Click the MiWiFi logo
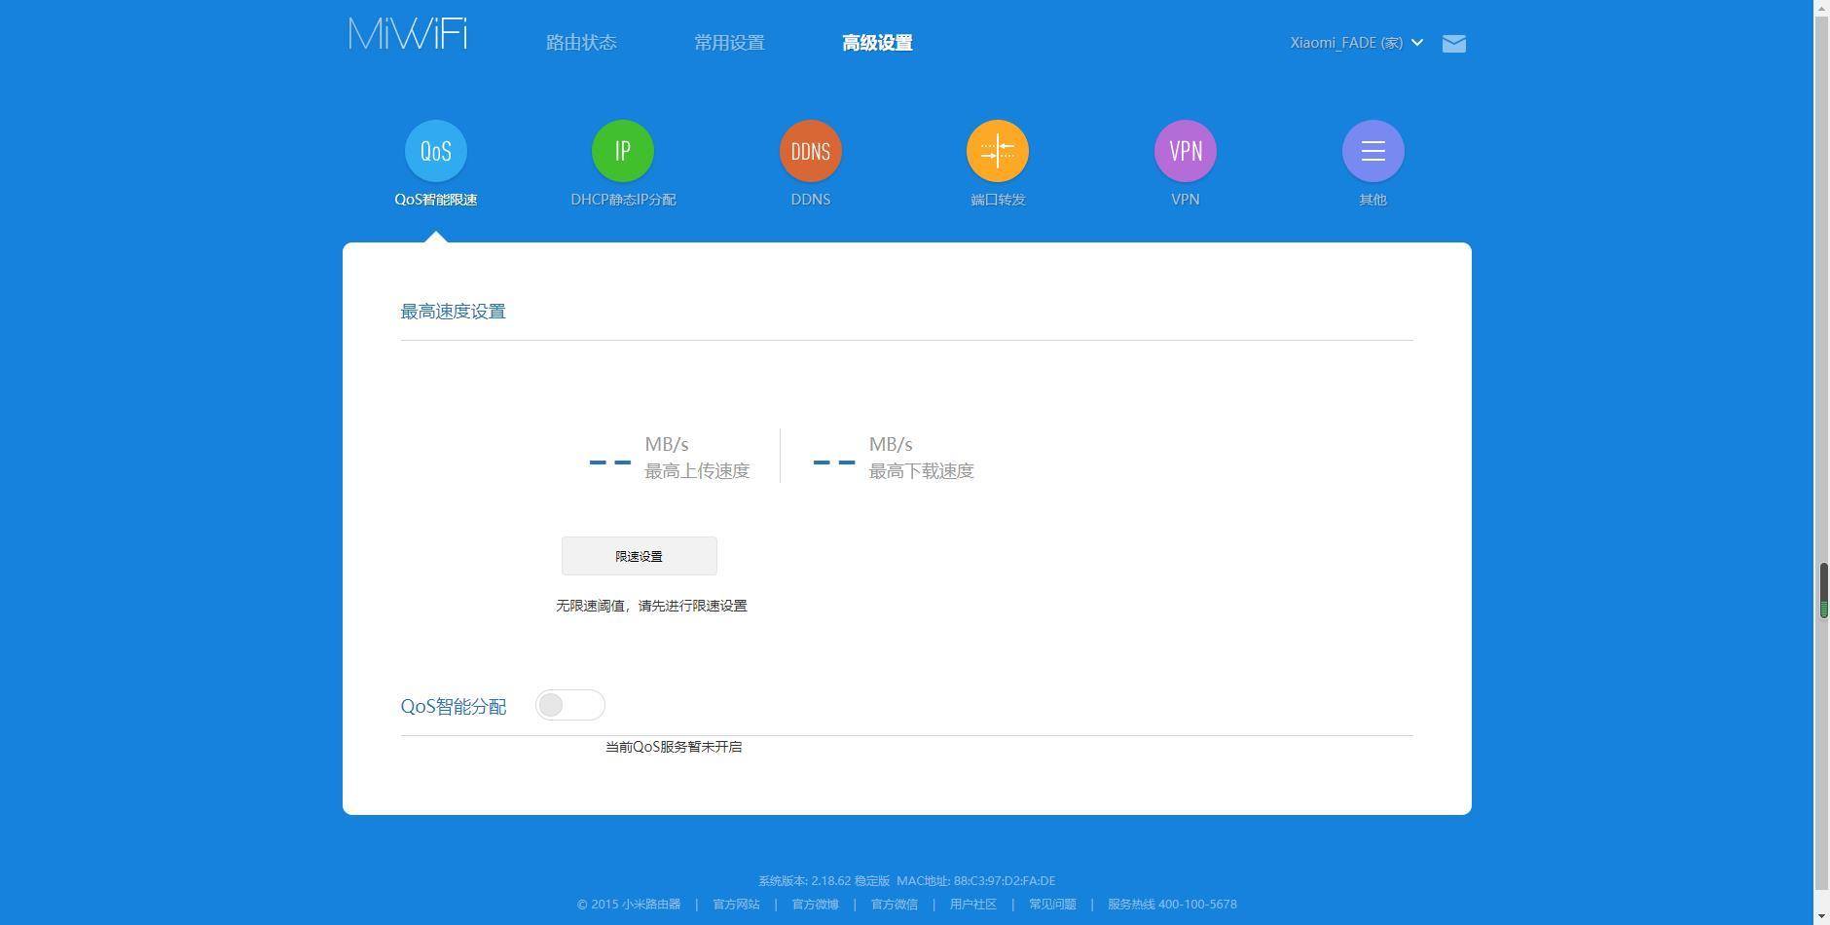Viewport: 1830px width, 925px height. [x=407, y=34]
